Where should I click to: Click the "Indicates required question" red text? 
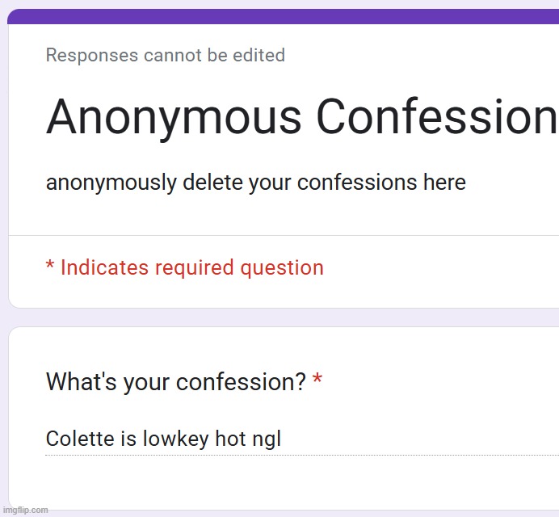pyautogui.click(x=191, y=268)
